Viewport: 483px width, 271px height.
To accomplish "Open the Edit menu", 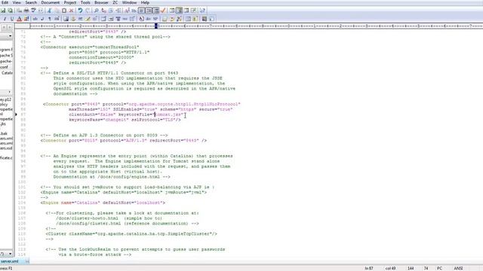I will [x=5, y=2].
